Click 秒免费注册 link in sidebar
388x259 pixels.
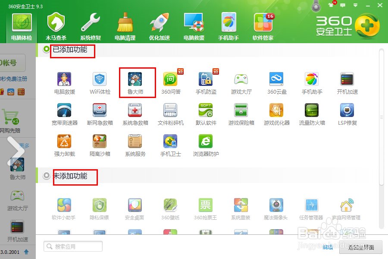tap(14, 79)
